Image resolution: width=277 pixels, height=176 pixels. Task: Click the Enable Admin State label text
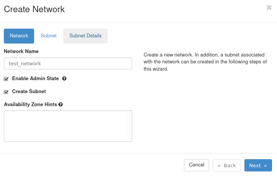(35, 79)
